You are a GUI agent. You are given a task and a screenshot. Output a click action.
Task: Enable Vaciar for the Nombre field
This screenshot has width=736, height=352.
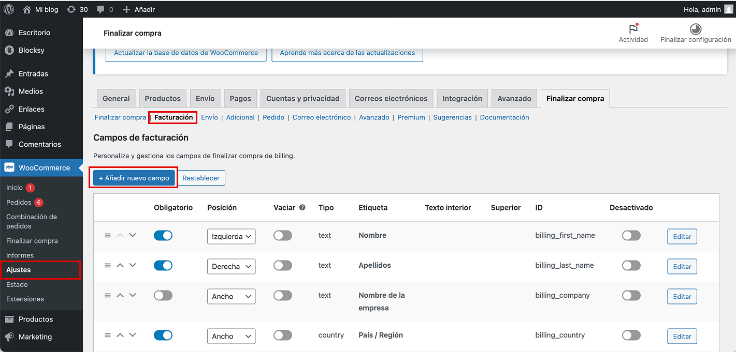[x=283, y=235]
